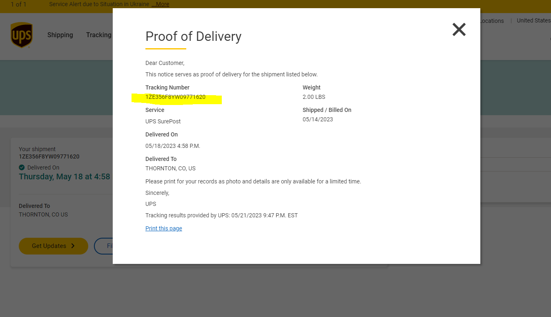Follow the '...More' service alert link

[160, 4]
